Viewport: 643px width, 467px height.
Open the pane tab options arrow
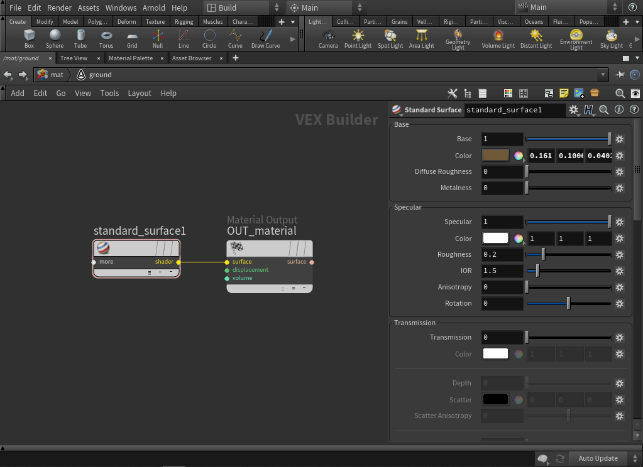tap(637, 58)
